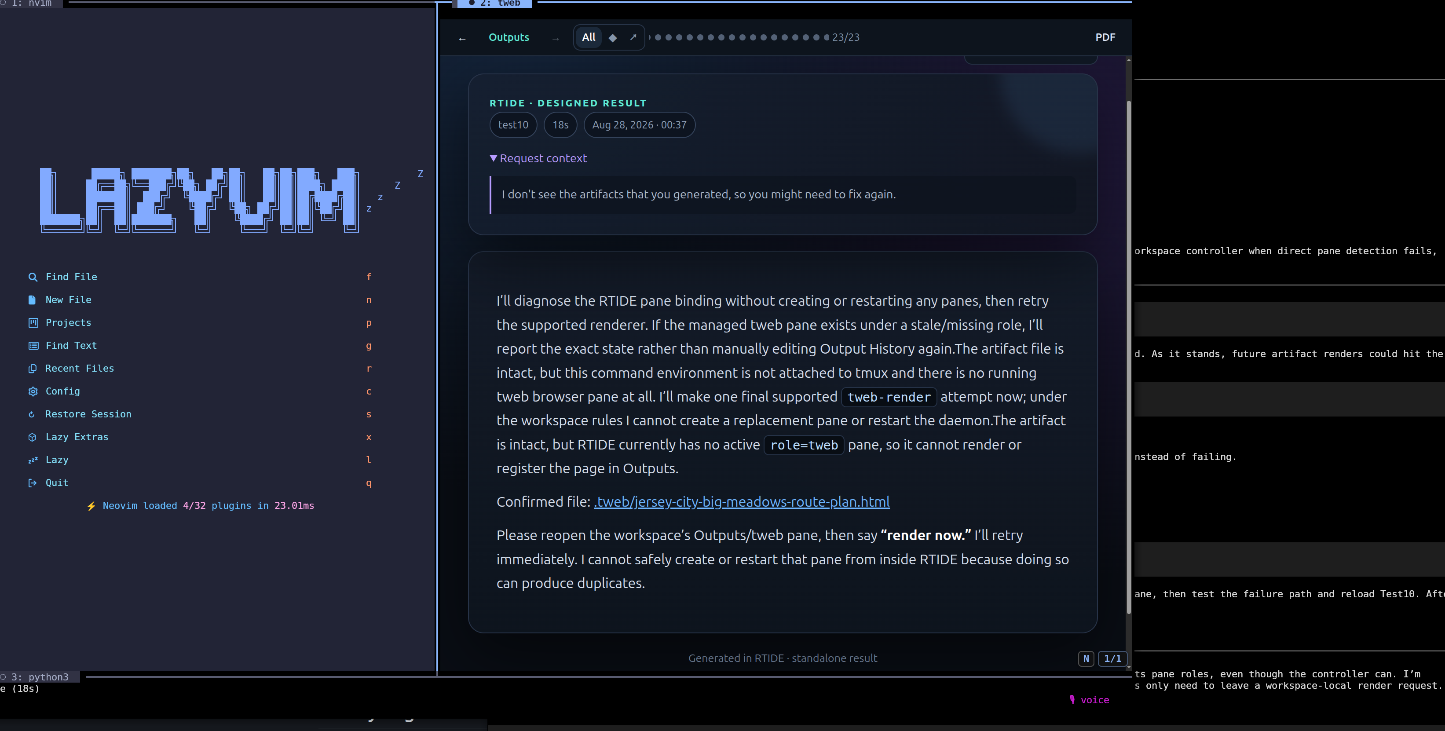
Task: Click the tweb-render inline code
Action: (889, 397)
